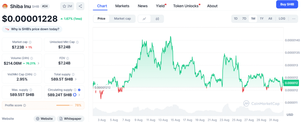Image resolution: width=301 pixels, height=122 pixels.
Task: Click the Circulating supply verified badge
Action: click(x=79, y=90)
